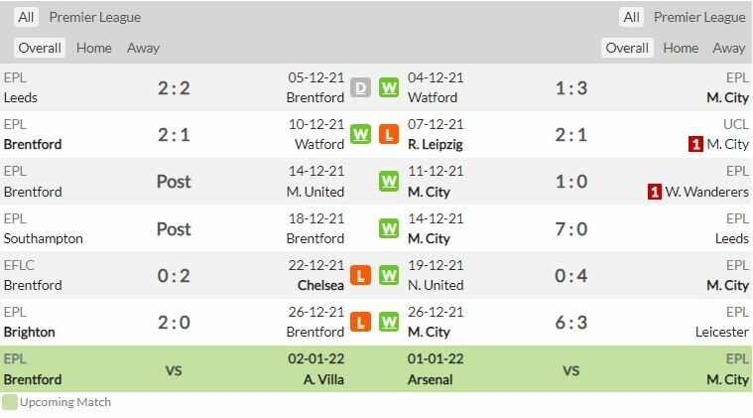
Task: Click the win badge for N. United match
Action: (389, 275)
